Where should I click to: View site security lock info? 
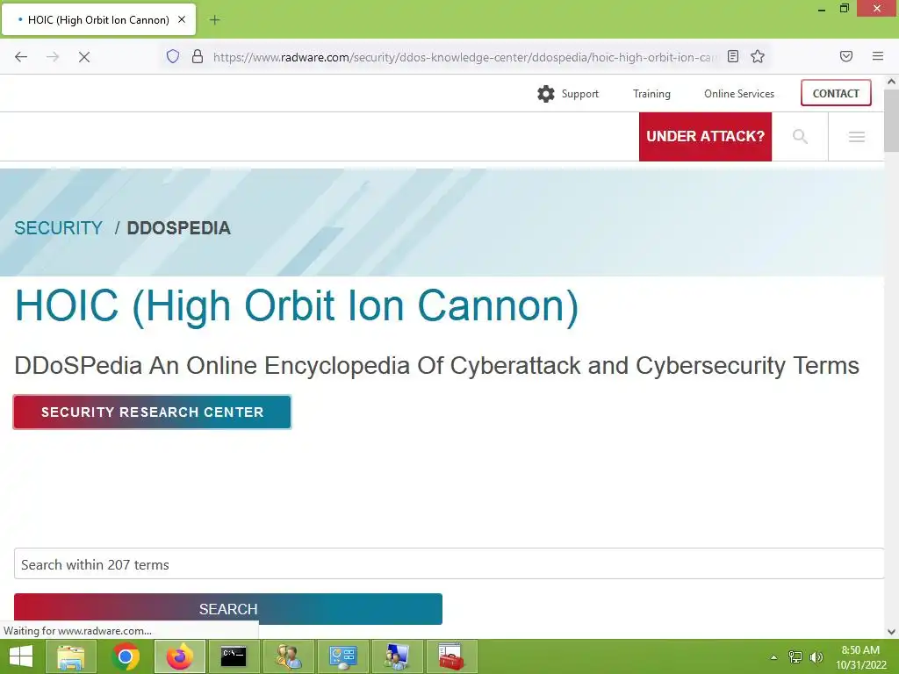point(198,56)
